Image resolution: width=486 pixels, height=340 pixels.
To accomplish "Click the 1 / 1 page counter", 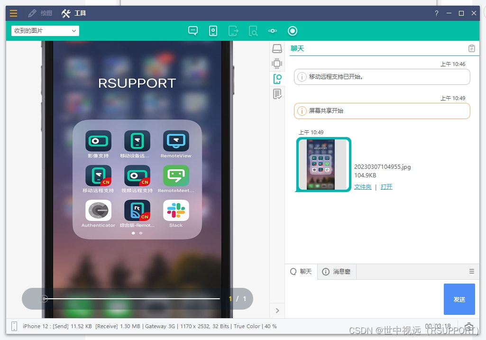I will 238,298.
